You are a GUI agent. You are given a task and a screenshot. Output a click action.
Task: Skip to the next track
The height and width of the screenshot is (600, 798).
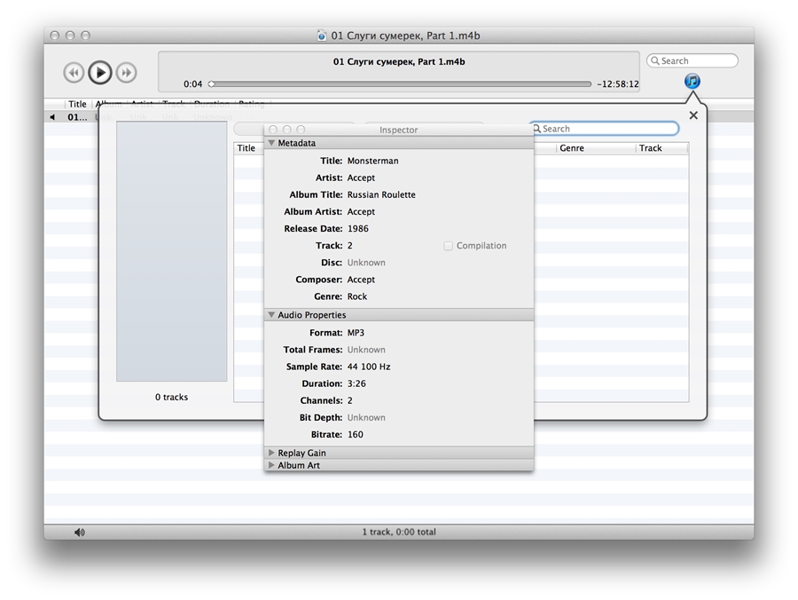click(x=127, y=73)
